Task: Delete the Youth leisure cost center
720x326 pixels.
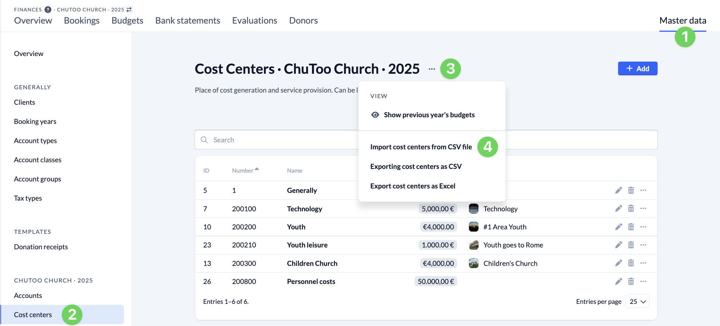Action: point(631,245)
